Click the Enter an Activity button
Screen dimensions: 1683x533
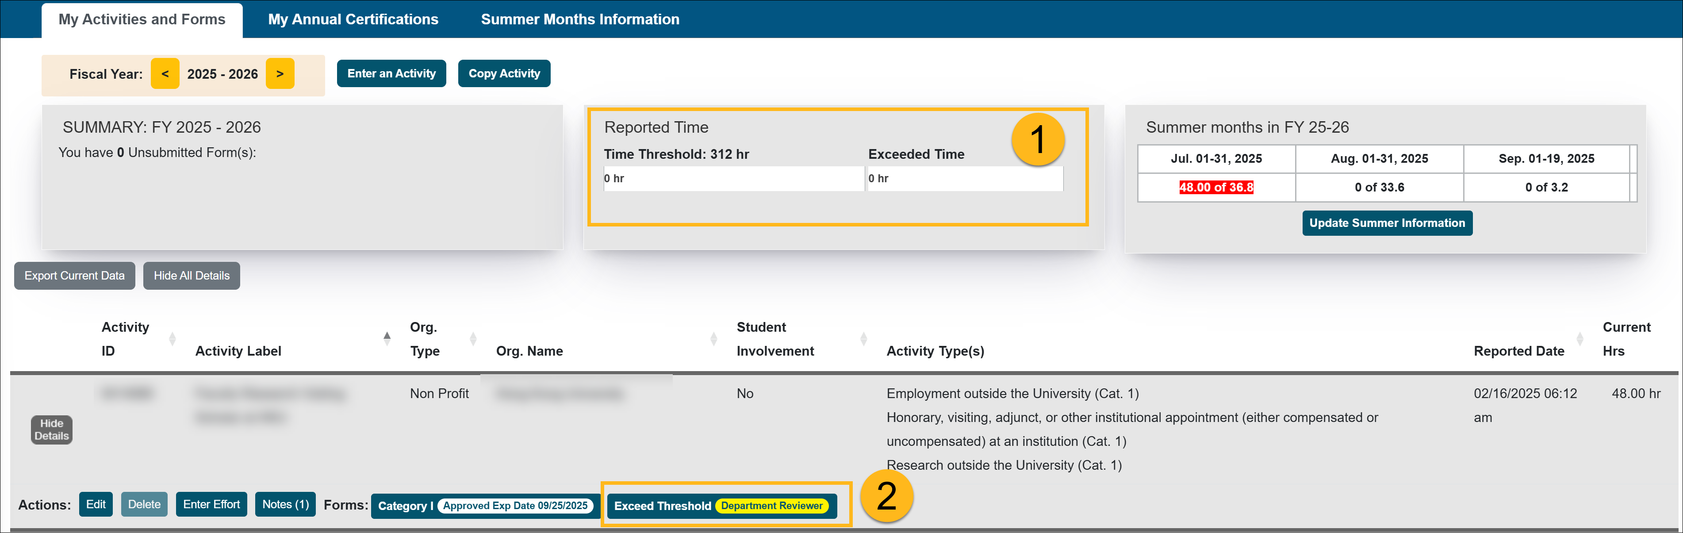point(391,73)
